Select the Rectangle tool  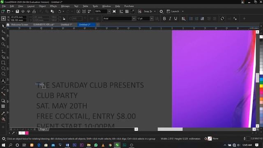point(3,62)
